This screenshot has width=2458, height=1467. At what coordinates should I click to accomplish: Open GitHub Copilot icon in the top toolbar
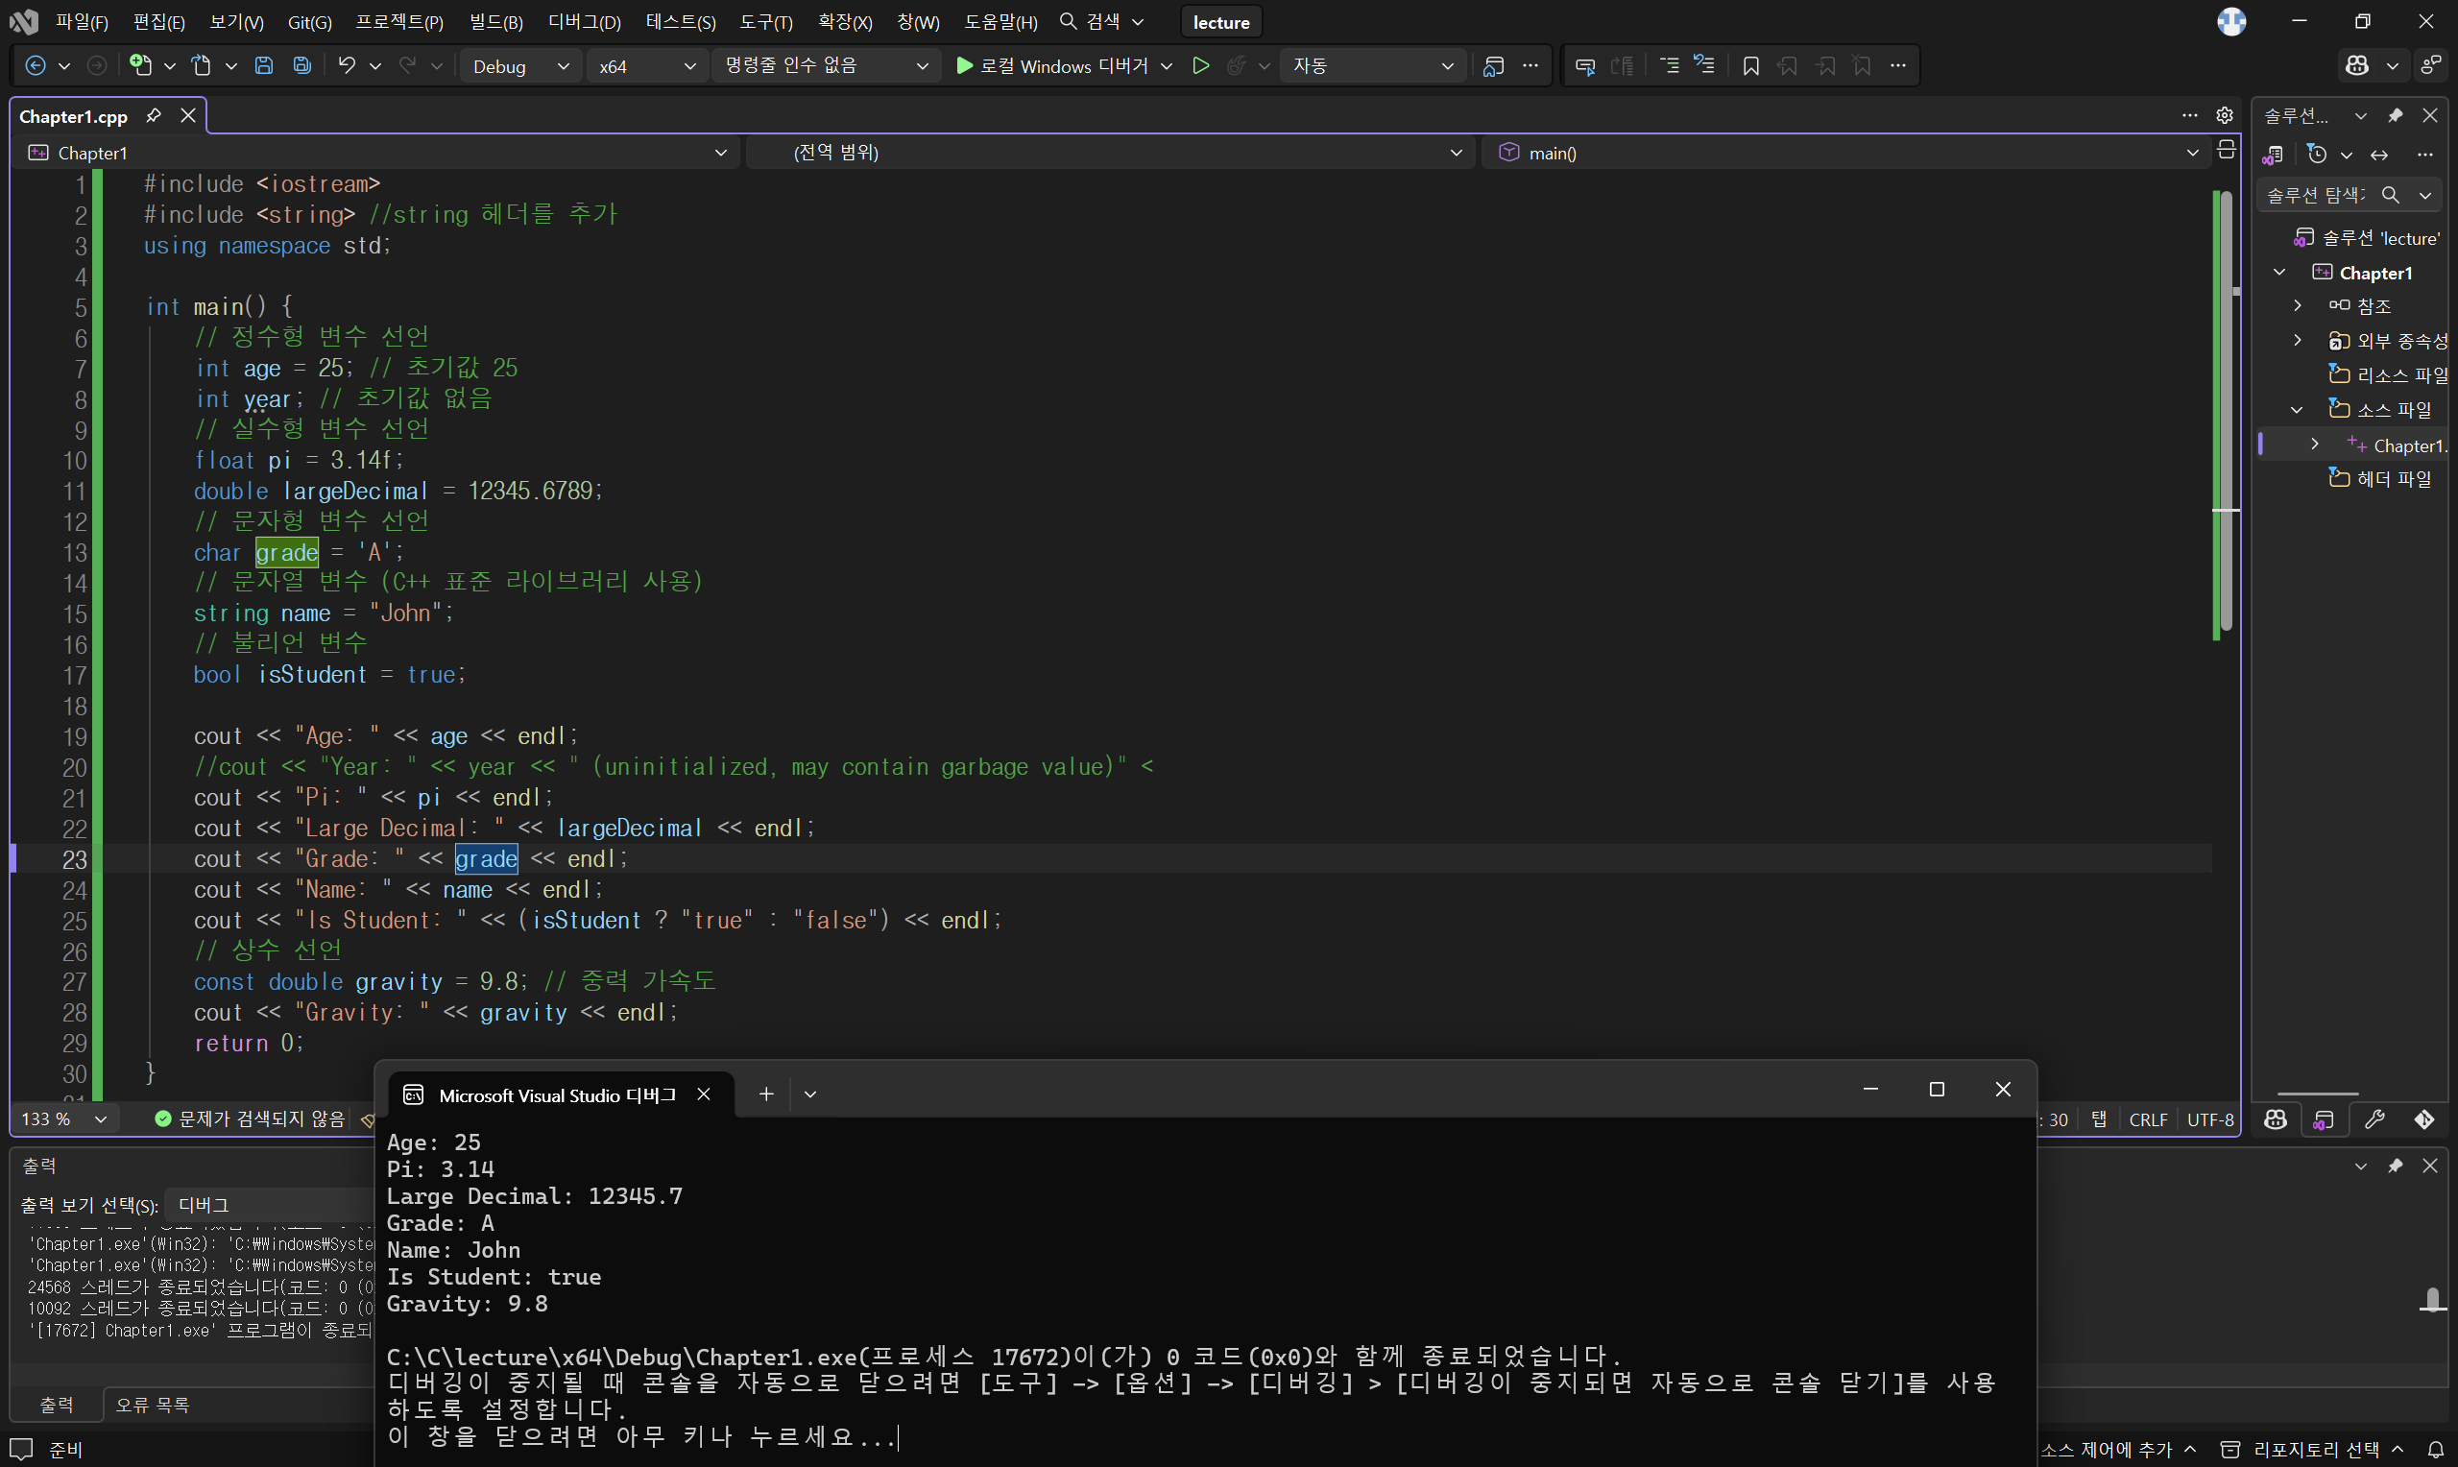(x=2357, y=65)
